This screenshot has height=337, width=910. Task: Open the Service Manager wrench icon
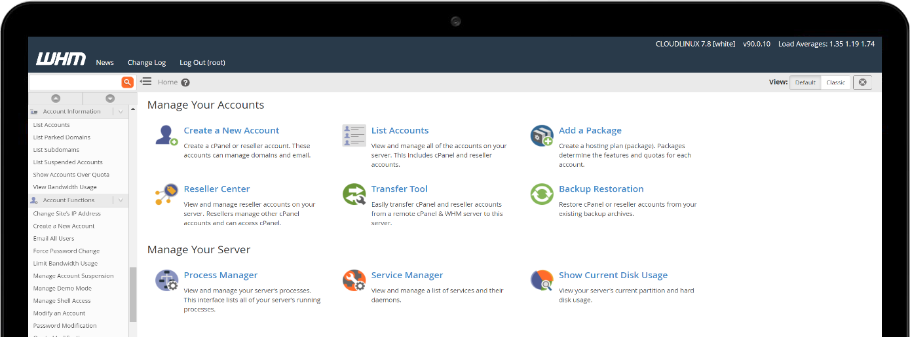pyautogui.click(x=354, y=280)
